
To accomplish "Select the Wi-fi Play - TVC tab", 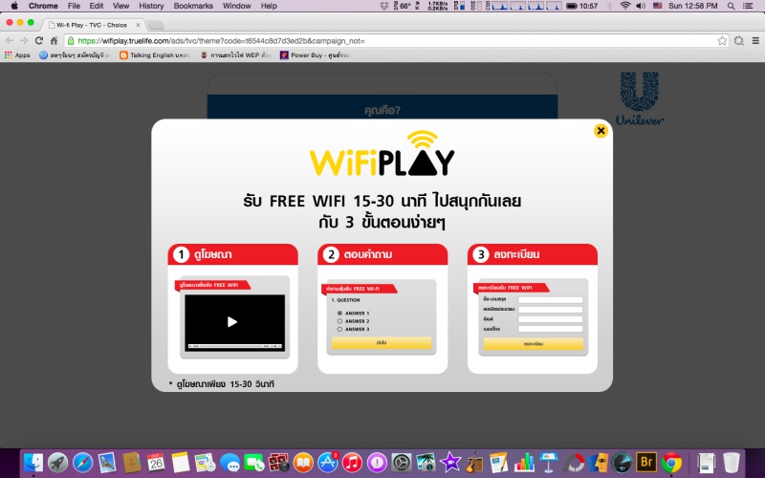I will click(x=91, y=25).
